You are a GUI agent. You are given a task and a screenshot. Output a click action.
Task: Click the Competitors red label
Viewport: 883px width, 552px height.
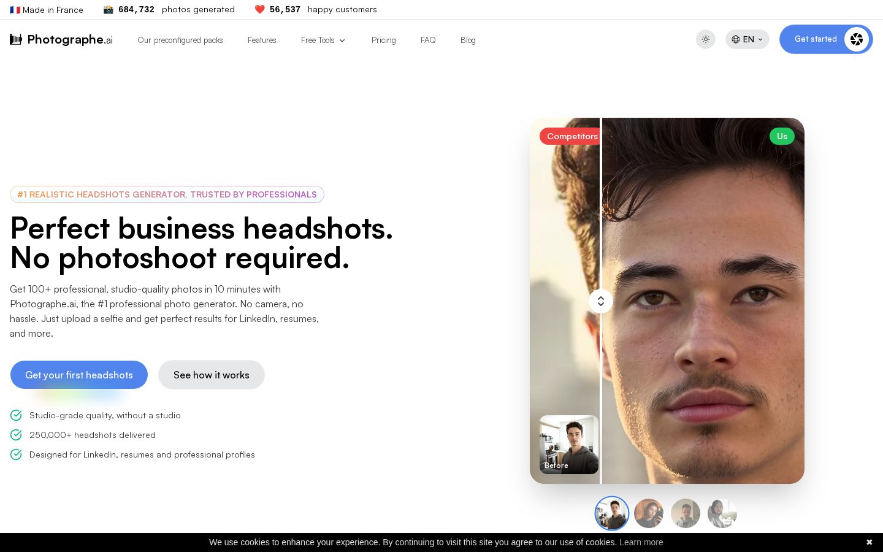tap(571, 136)
